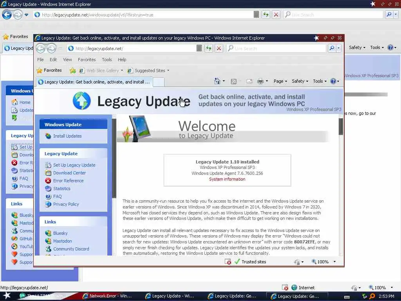This screenshot has height=301, width=401.
Task: Click the Refresh icon in the front window
Action: pyautogui.click(x=209, y=48)
